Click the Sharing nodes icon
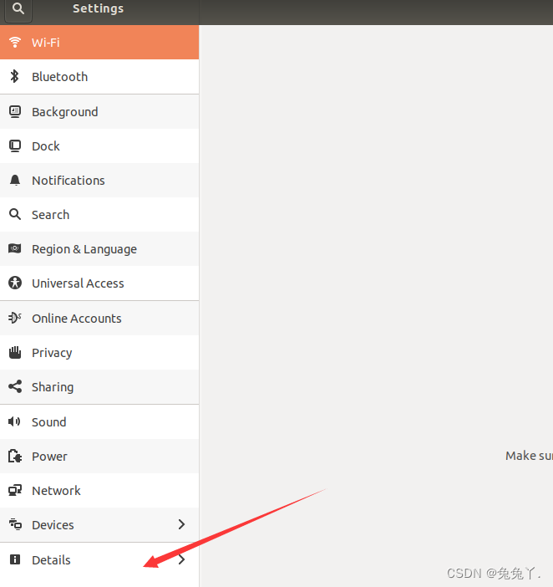This screenshot has width=553, height=587. tap(15, 386)
